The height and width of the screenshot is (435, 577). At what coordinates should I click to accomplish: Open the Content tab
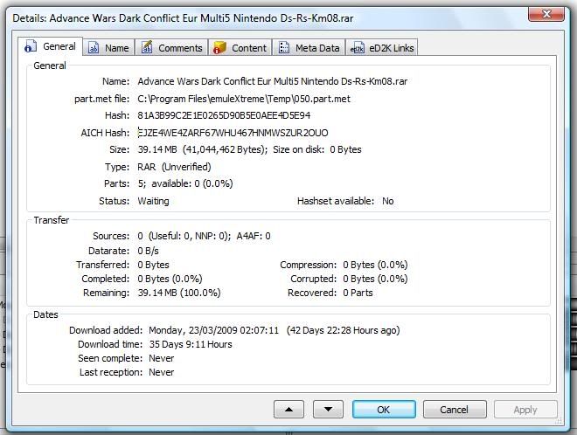(240, 48)
